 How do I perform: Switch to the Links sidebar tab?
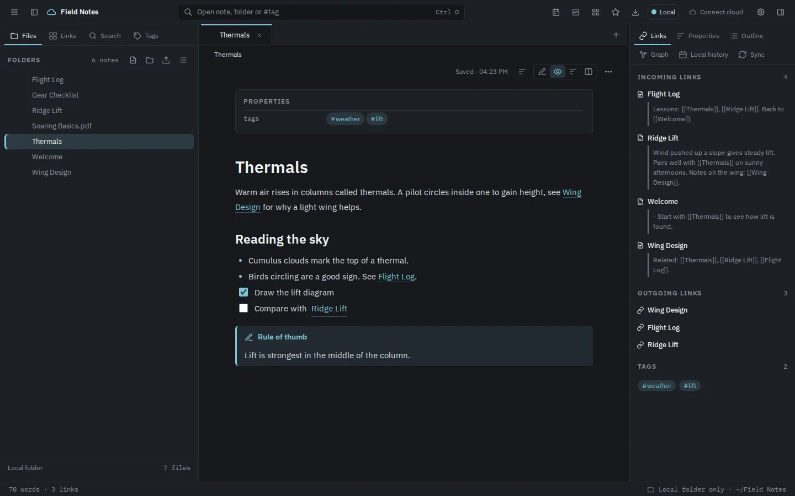click(62, 36)
